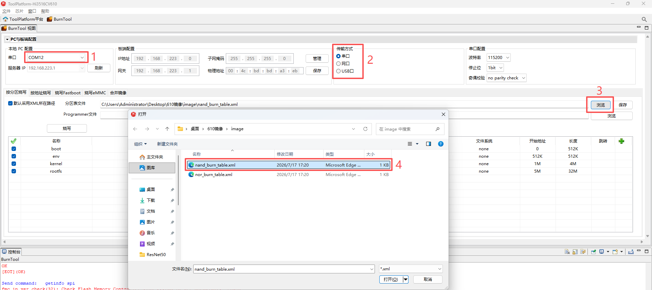Switch to the 烧写eMMC tab

[x=95, y=93]
